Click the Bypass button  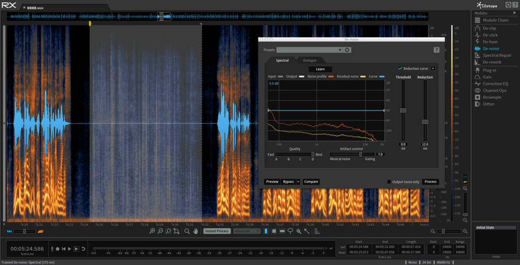[288, 181]
